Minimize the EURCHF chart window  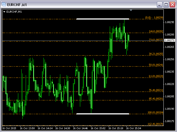pyautogui.click(x=160, y=5)
